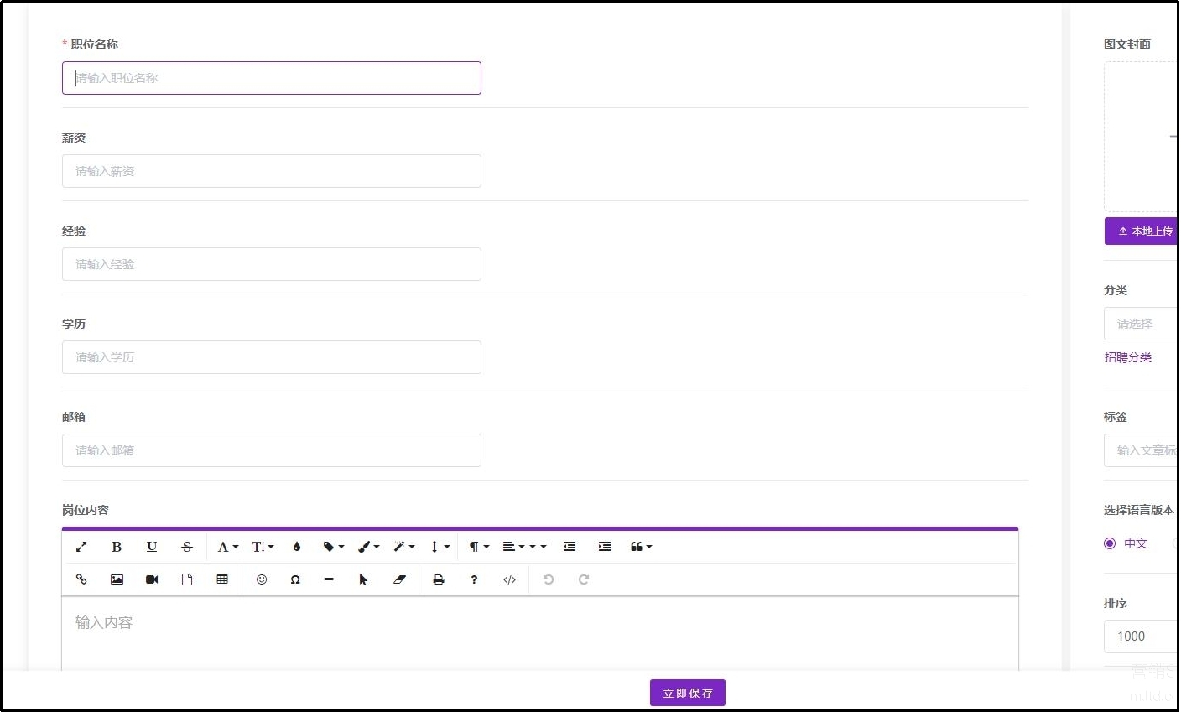Print the editor content
1181x712 pixels.
[x=439, y=579]
